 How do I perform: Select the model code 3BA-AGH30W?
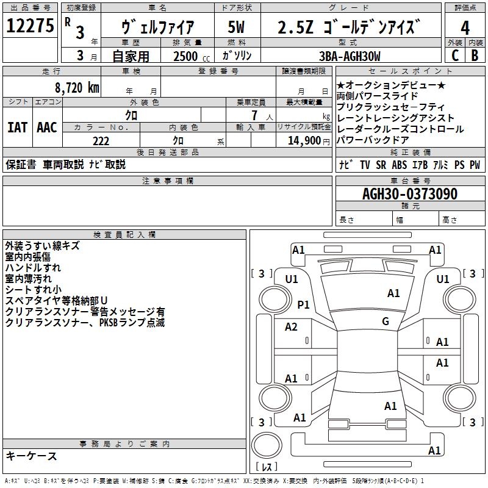[x=350, y=56]
